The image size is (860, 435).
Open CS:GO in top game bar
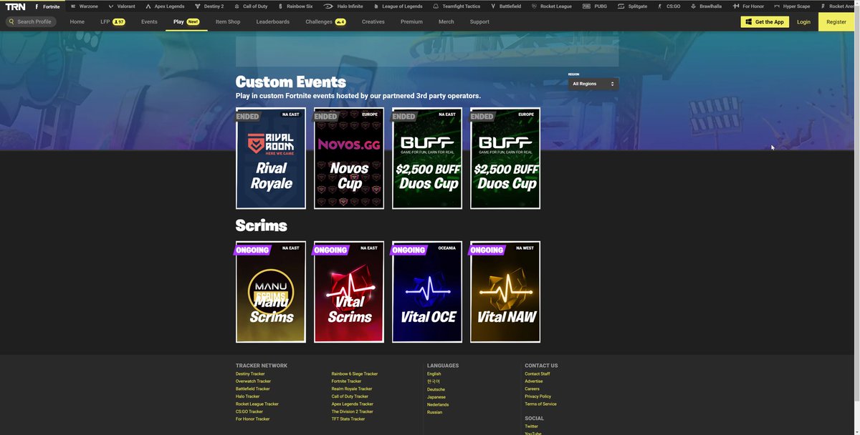coord(669,6)
